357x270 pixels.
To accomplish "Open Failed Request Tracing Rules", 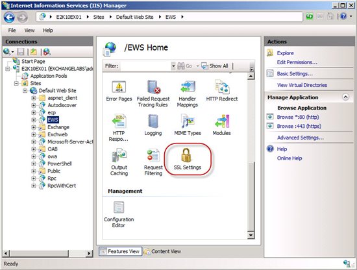I will 153,94.
